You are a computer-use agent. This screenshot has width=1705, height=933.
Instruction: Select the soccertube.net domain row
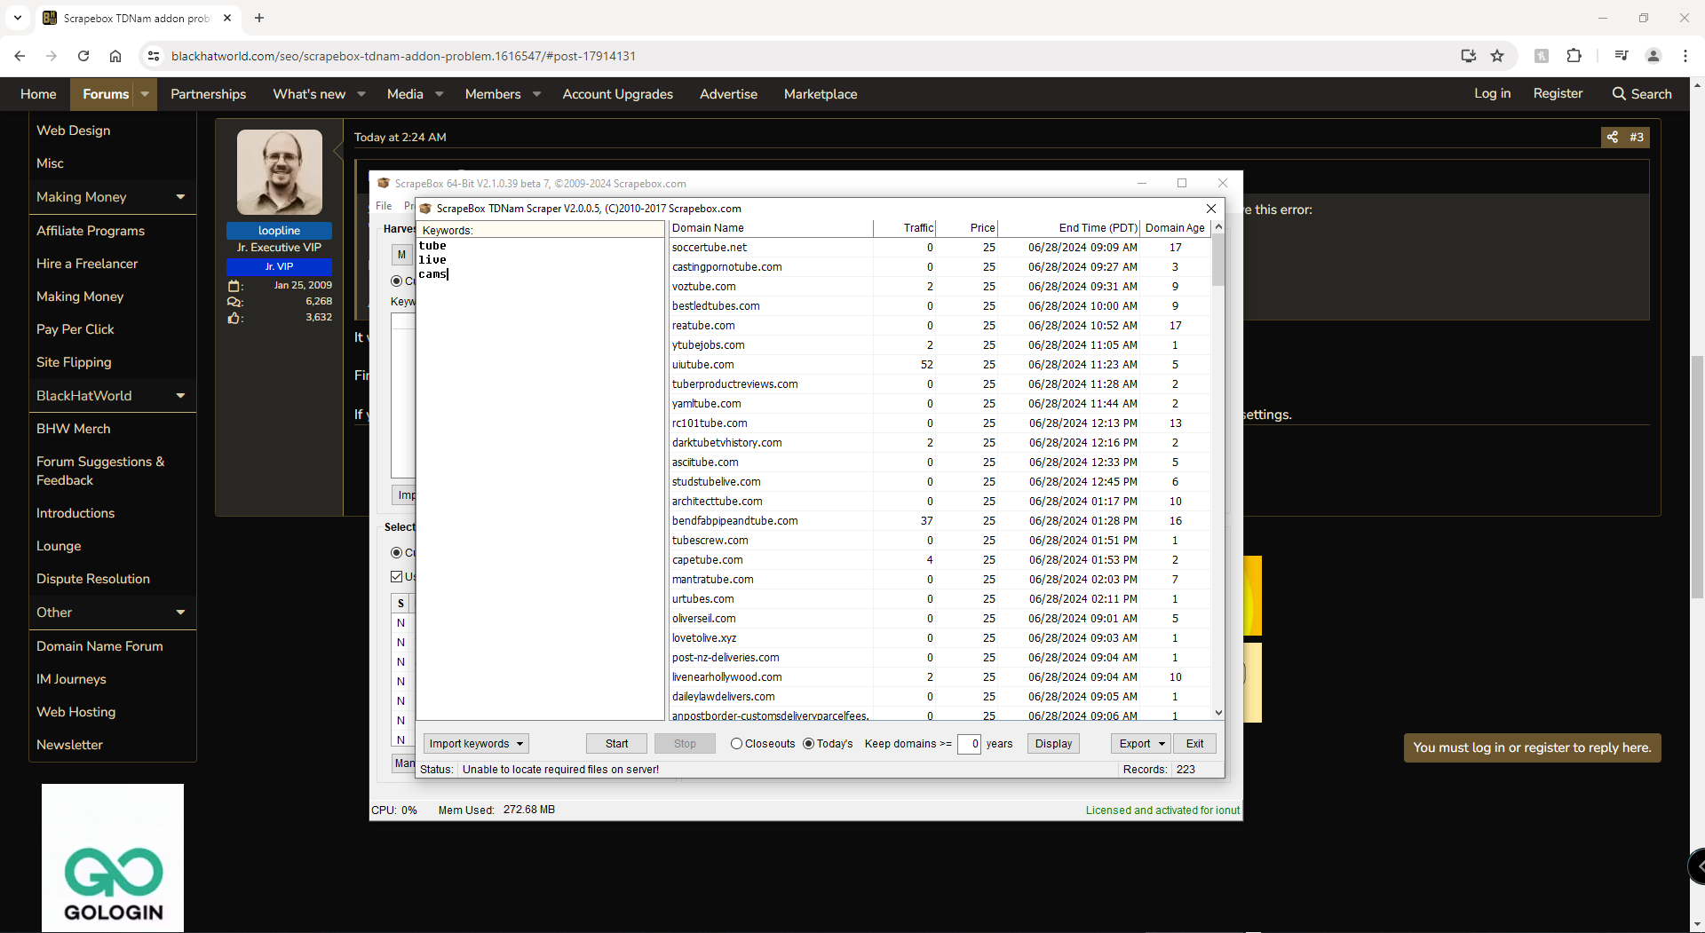[x=940, y=248]
